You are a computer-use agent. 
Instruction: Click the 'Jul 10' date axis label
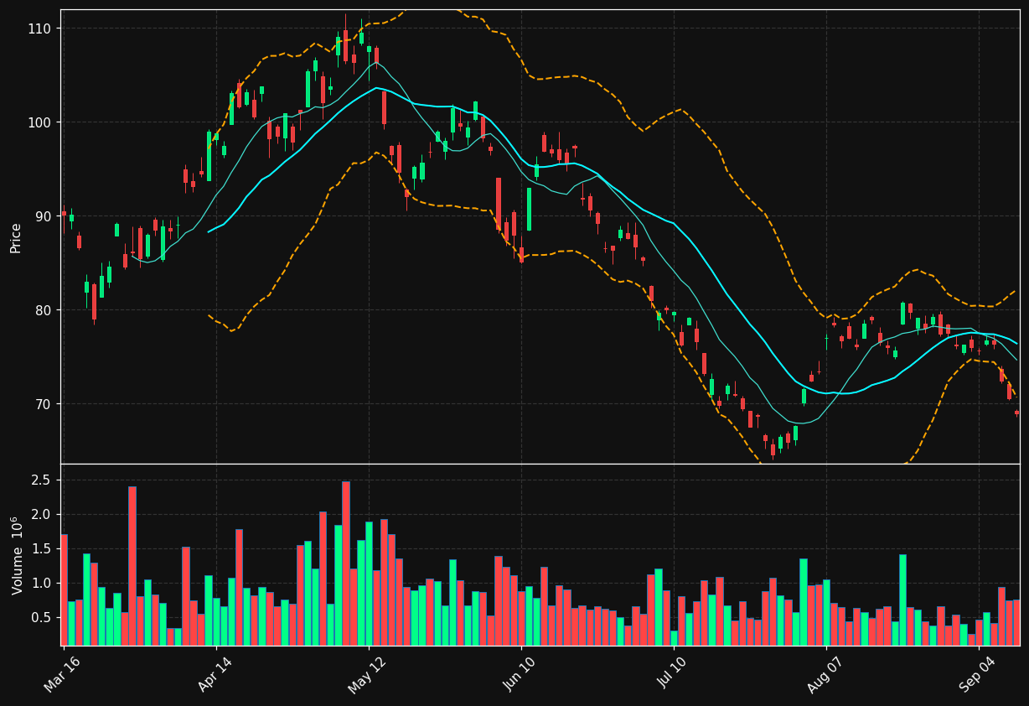tap(673, 674)
